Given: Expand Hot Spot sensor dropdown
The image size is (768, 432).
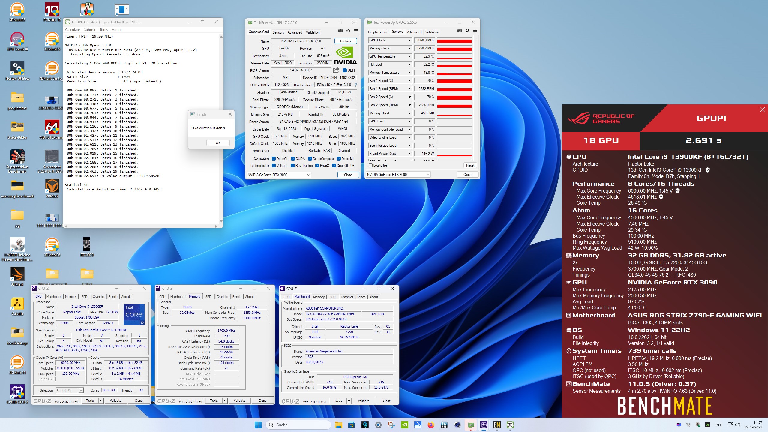Looking at the screenshot, I should 409,64.
